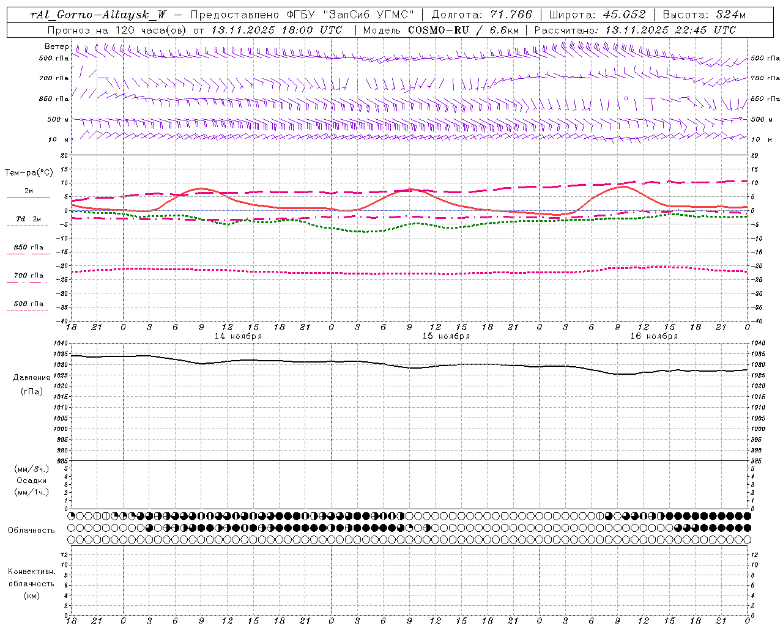Click the Td 2м dew point legend entry
The height and width of the screenshot is (626, 783).
pyautogui.click(x=28, y=219)
